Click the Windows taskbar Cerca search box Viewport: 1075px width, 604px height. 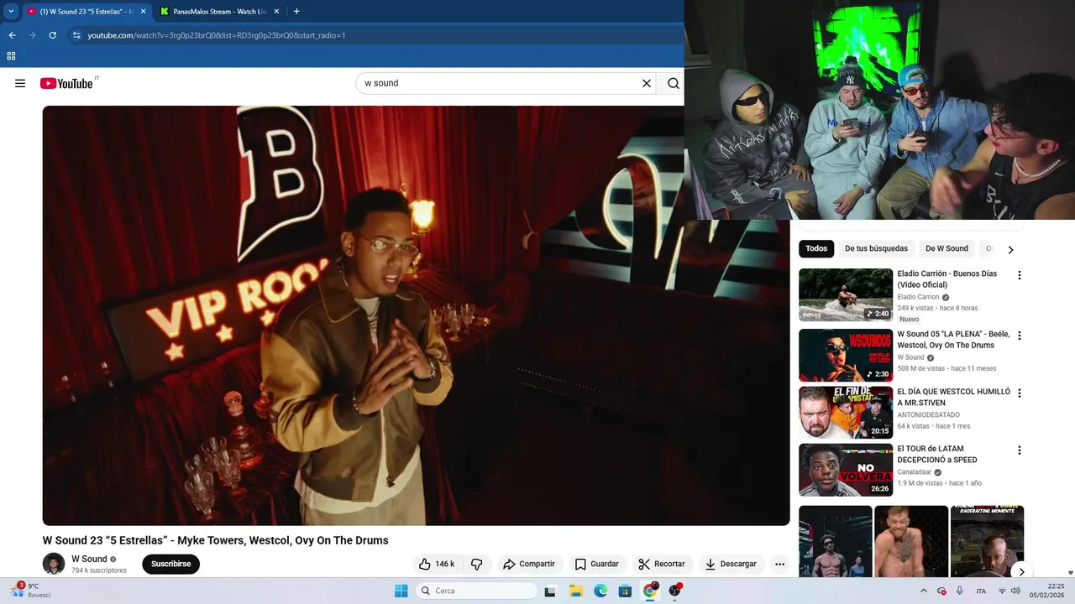476,591
